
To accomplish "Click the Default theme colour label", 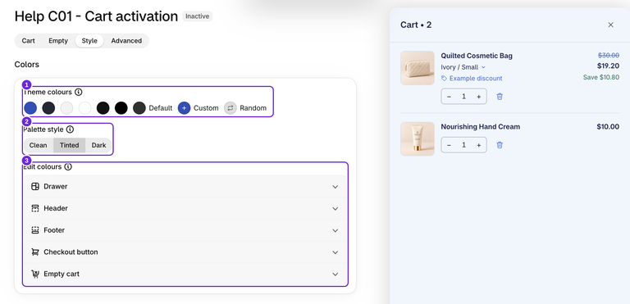I will pos(160,108).
